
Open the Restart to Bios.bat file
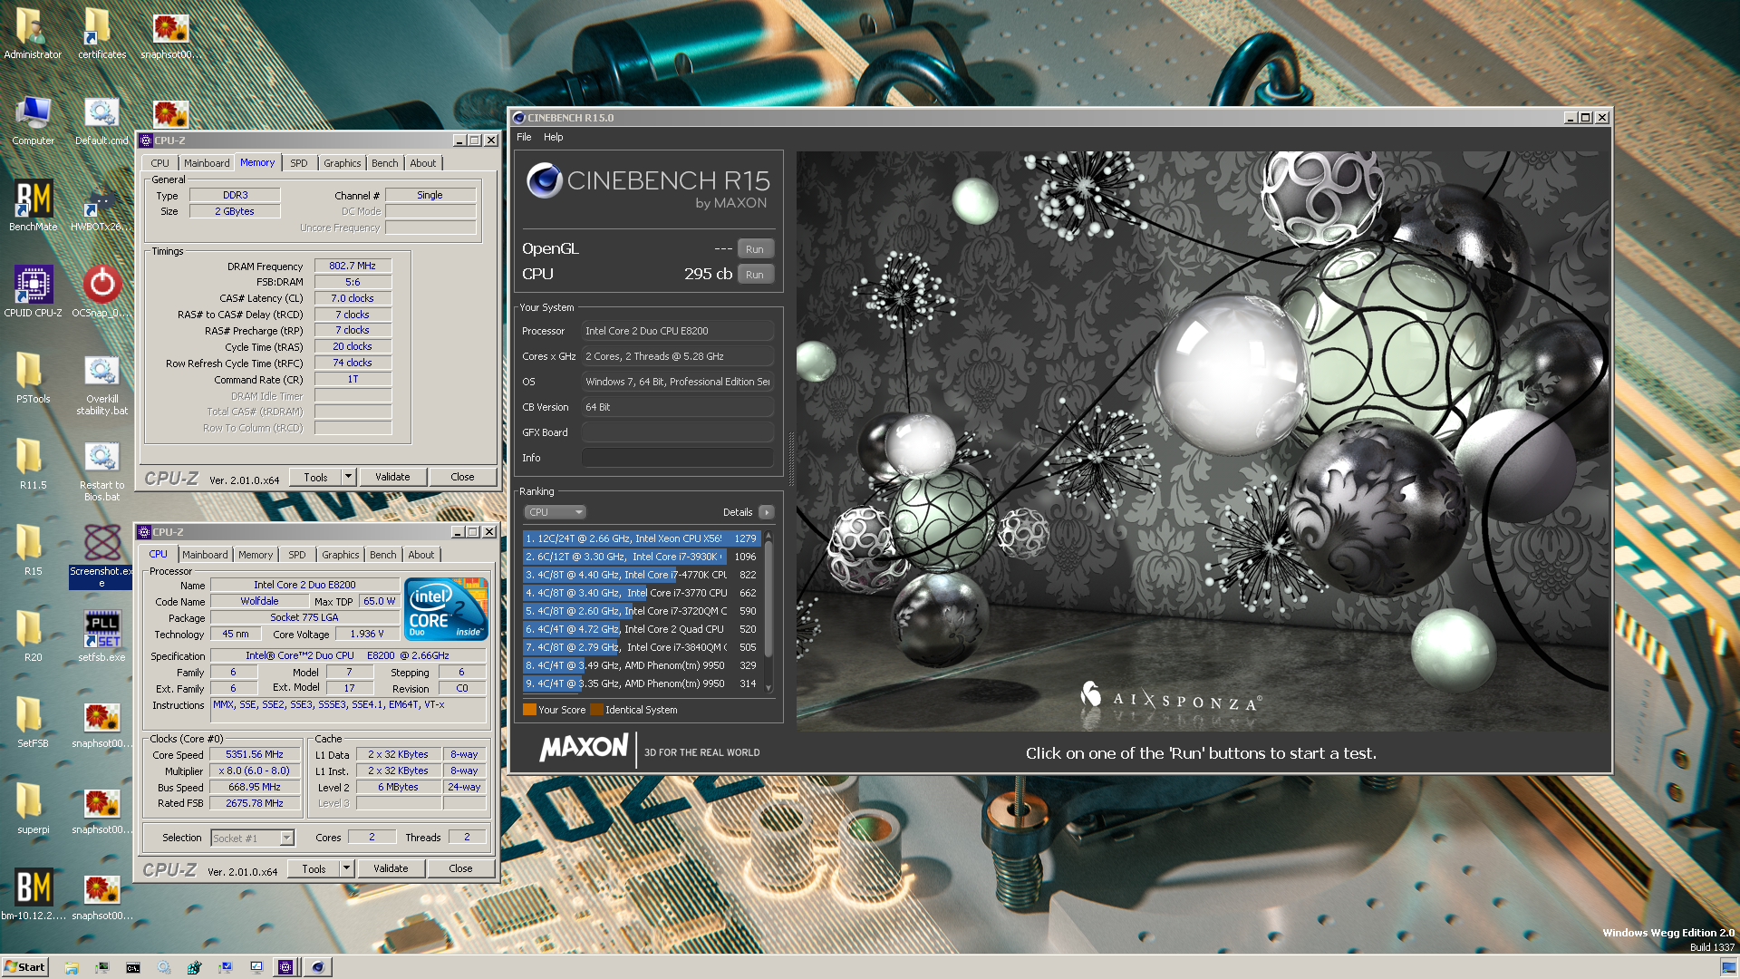point(102,470)
